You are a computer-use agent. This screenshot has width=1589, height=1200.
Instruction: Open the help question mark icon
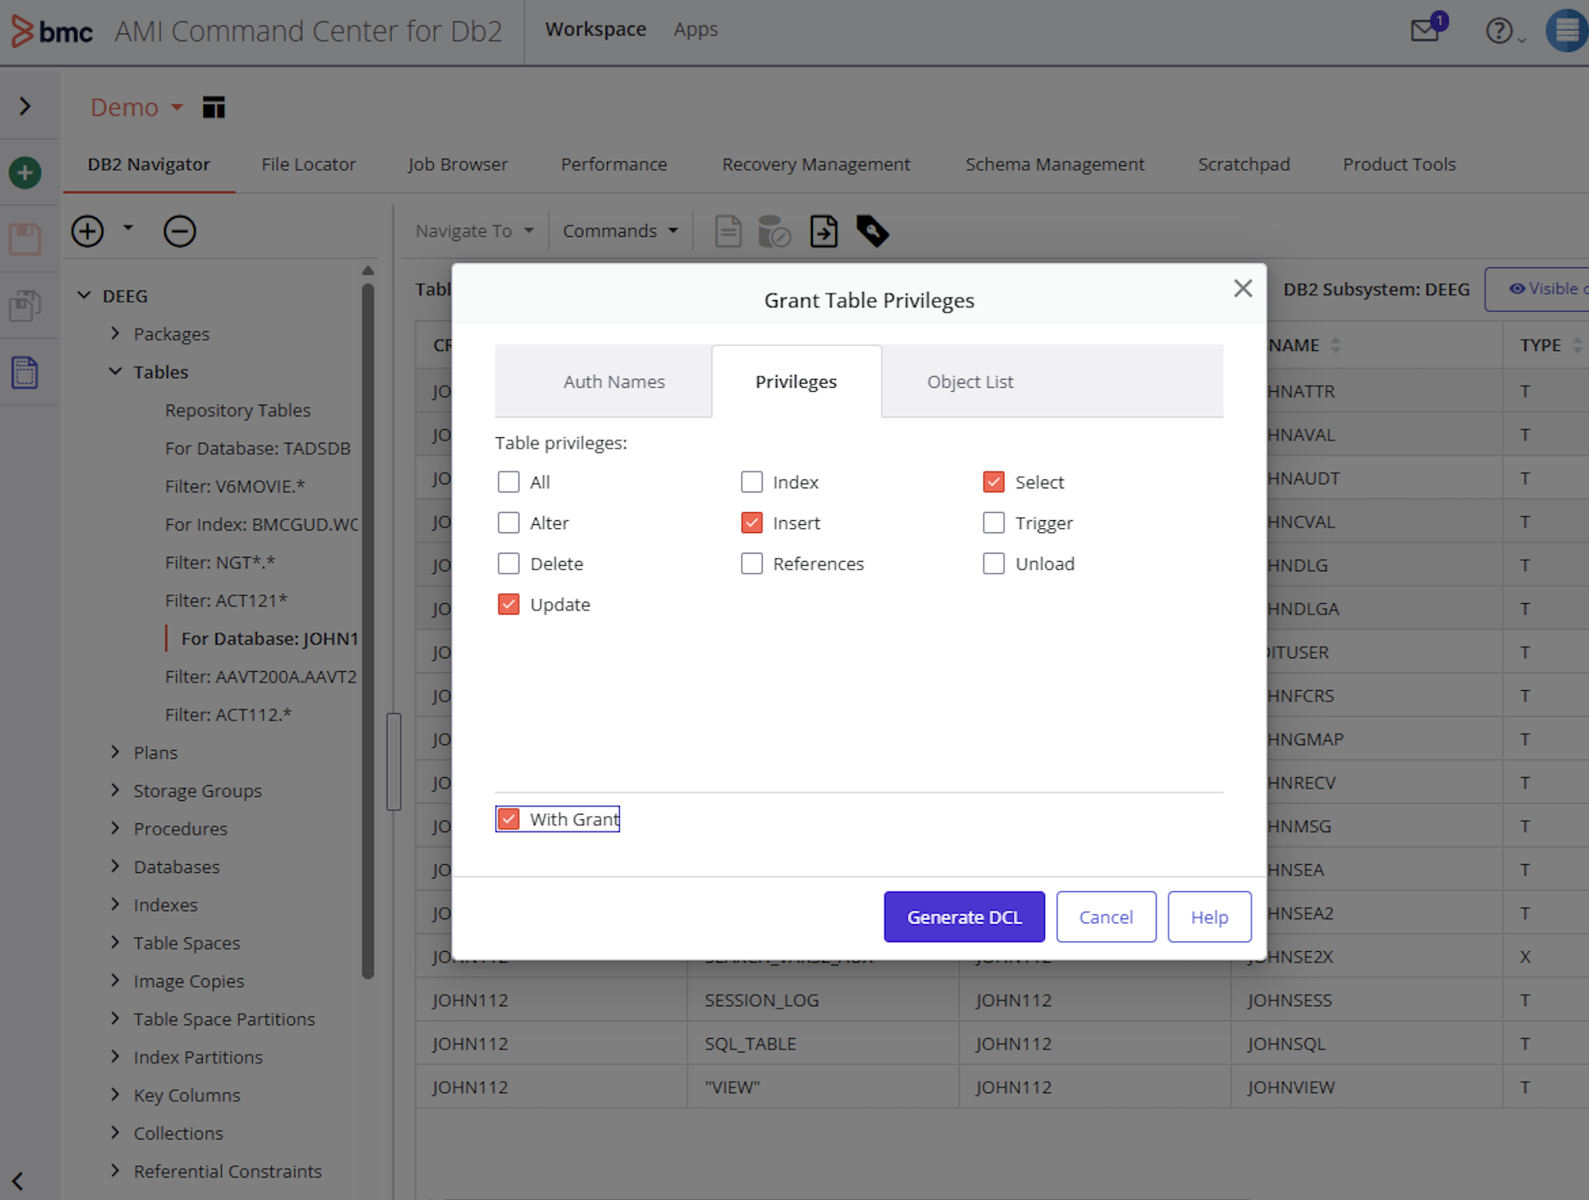tap(1499, 30)
